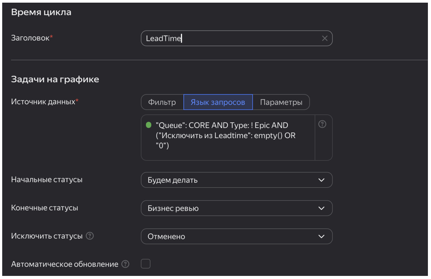
Task: Switch to the Фильтр tab
Action: (x=162, y=102)
